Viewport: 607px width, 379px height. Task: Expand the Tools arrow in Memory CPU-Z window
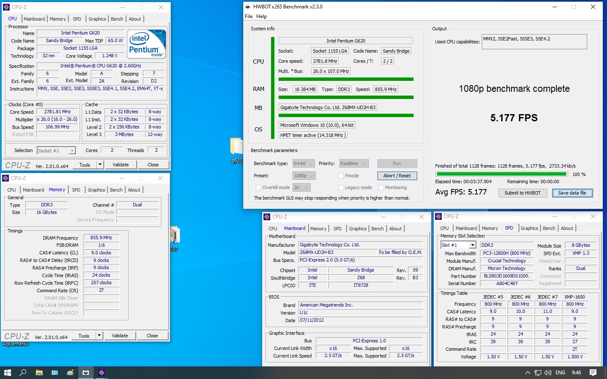click(x=99, y=336)
